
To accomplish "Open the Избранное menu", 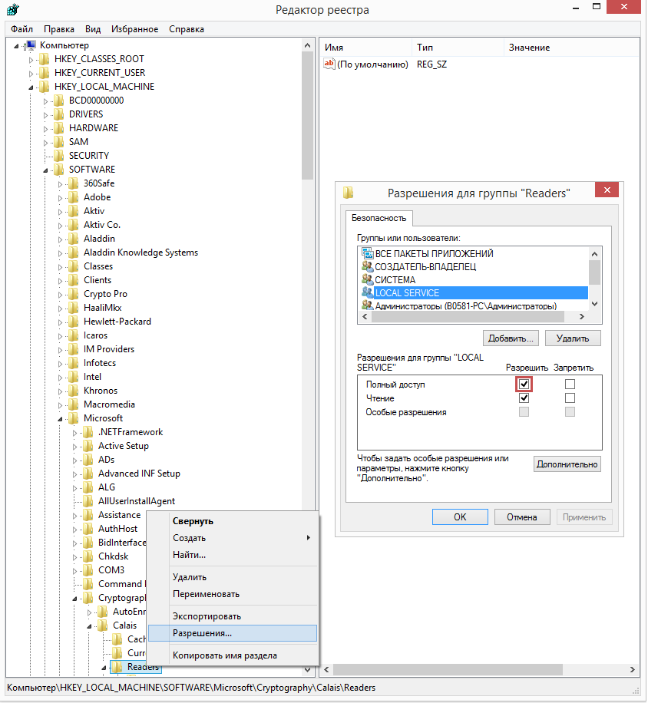I will [x=134, y=29].
